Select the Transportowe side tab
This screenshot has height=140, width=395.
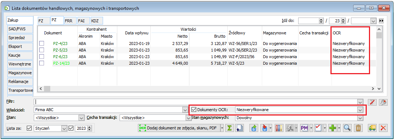(20, 90)
